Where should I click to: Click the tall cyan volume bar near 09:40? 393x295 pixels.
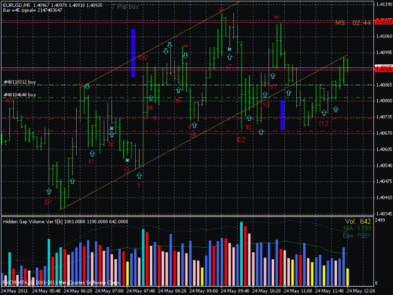pyautogui.click(x=241, y=253)
